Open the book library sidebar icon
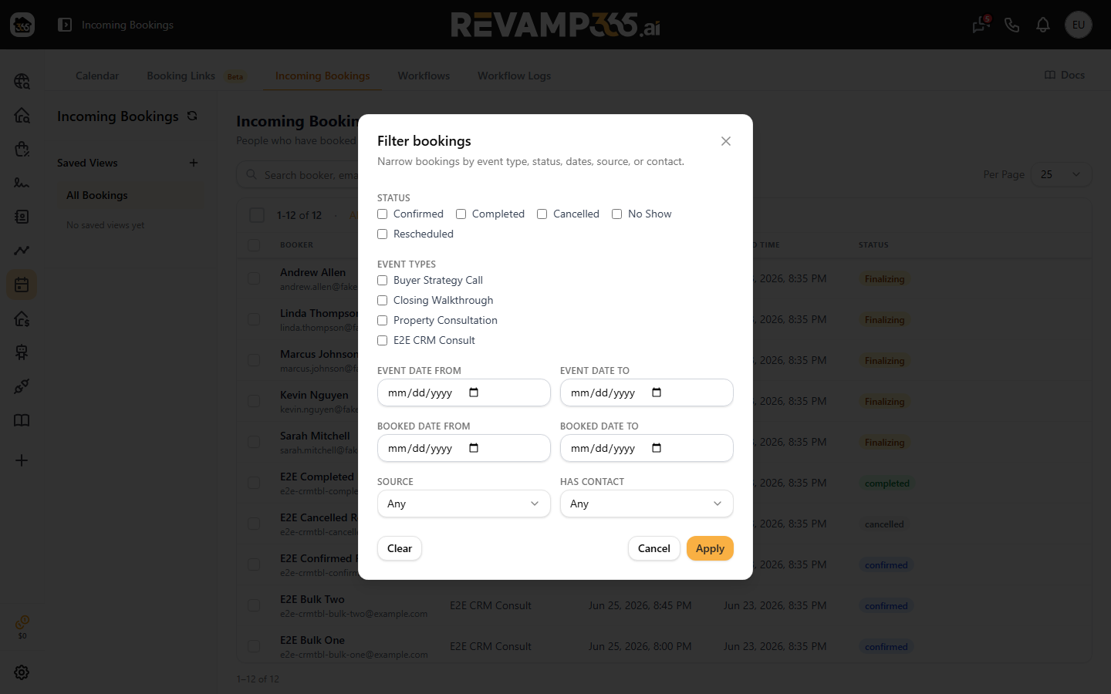The width and height of the screenshot is (1111, 694). (x=22, y=420)
